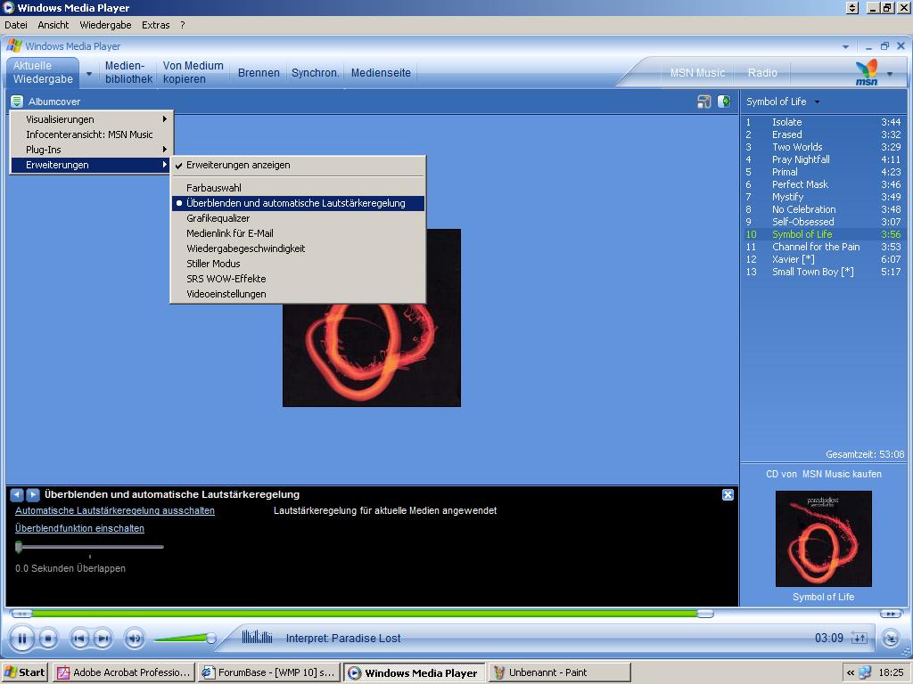Click the green seek progress bar

click(x=365, y=614)
